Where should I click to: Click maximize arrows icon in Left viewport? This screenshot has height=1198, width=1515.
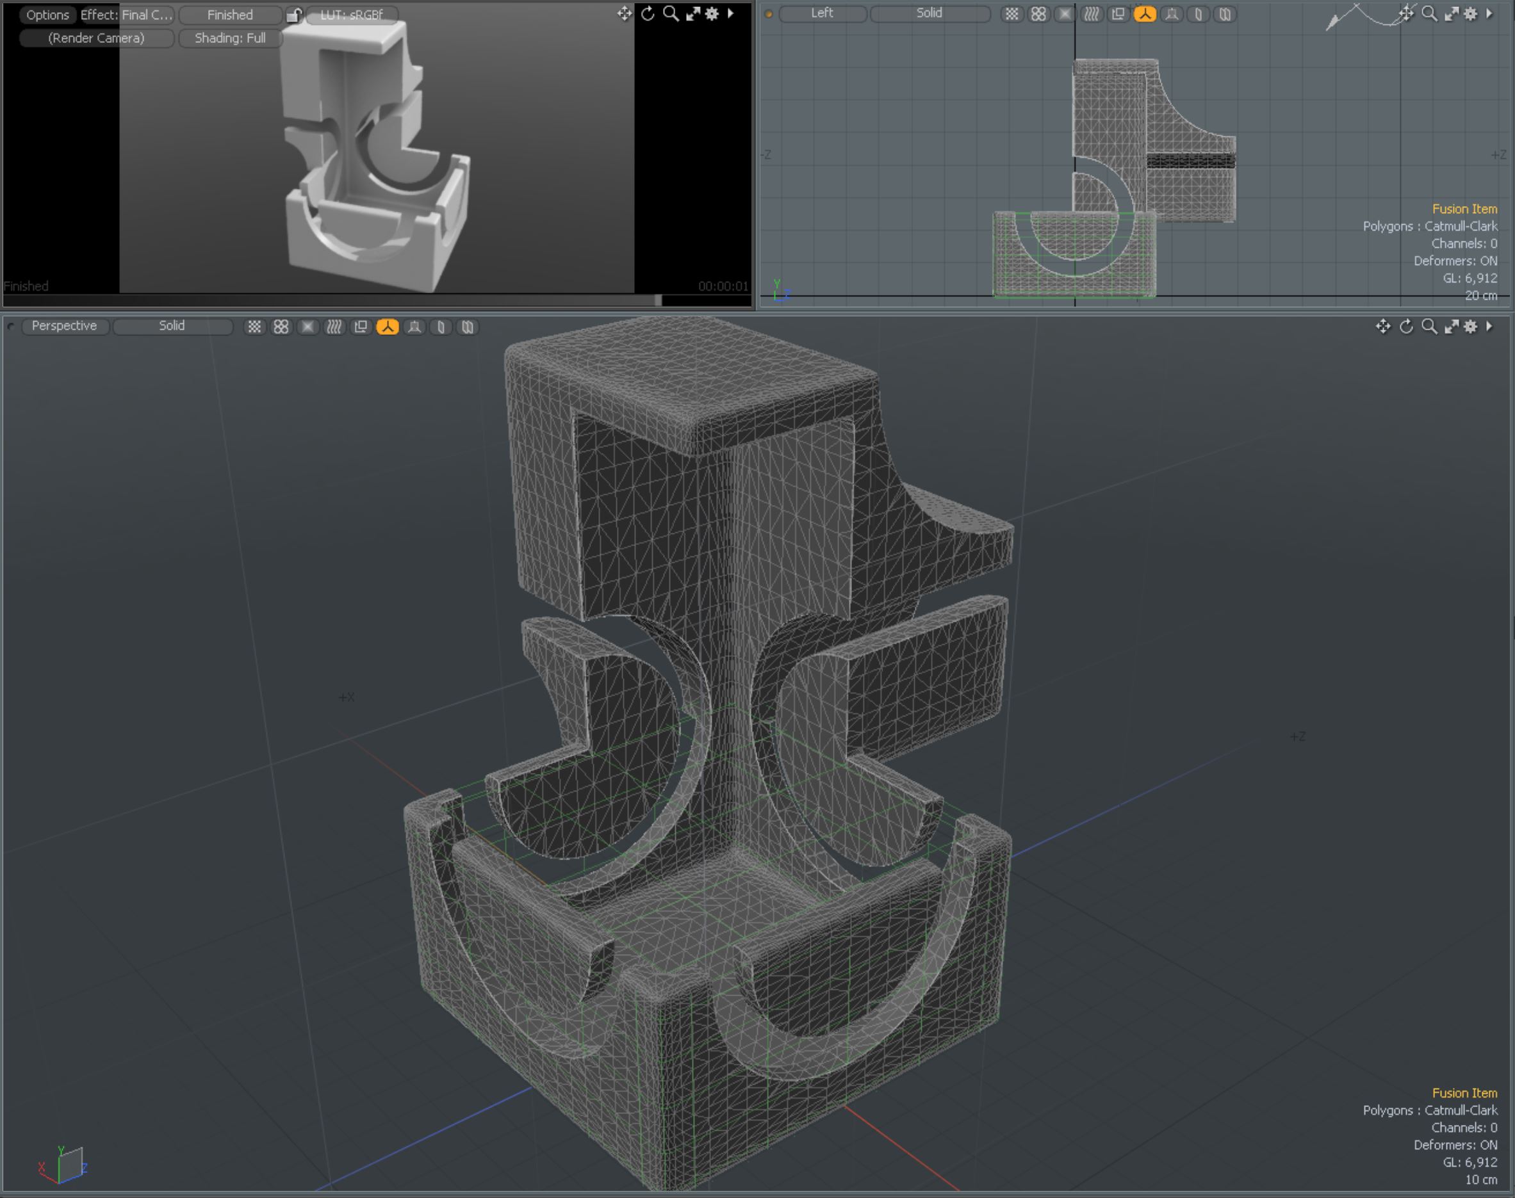(x=1451, y=13)
